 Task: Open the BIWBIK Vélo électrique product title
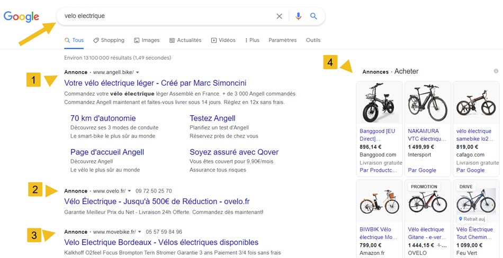[378, 233]
